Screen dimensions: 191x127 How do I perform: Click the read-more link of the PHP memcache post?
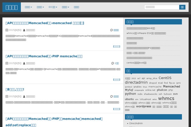[x=117, y=80]
